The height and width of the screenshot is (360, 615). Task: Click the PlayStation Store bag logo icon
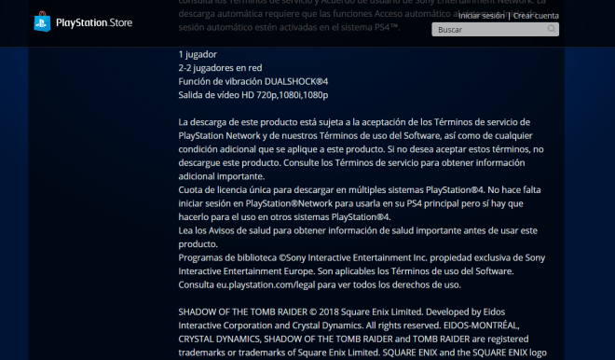42,21
